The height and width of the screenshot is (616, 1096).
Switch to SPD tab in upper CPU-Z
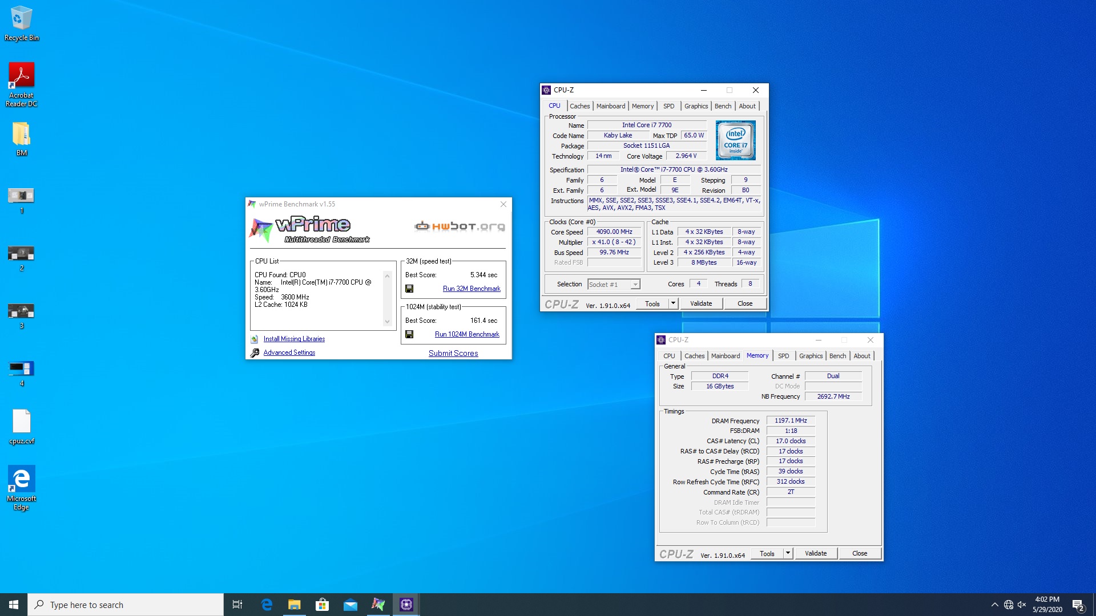(669, 106)
